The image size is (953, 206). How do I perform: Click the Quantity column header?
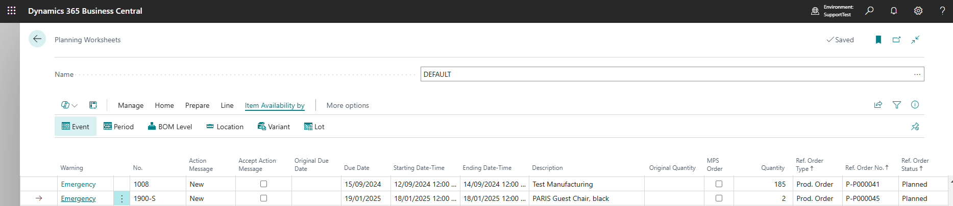pyautogui.click(x=773, y=168)
